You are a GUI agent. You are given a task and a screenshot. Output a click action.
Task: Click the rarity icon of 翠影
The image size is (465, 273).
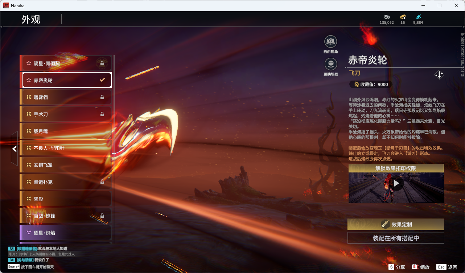[x=29, y=199]
